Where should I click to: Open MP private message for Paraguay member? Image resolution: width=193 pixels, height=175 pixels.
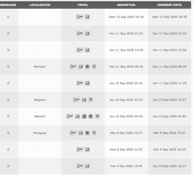click(73, 133)
